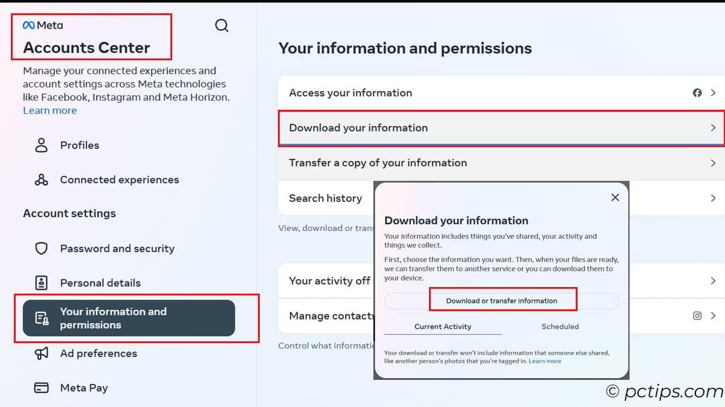Close the Download your information dialog

[615, 197]
